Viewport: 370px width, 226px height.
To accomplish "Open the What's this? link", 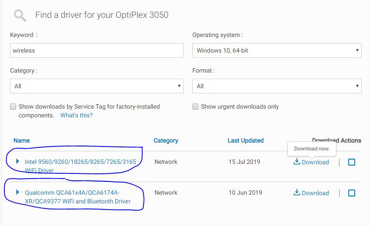I will point(76,115).
